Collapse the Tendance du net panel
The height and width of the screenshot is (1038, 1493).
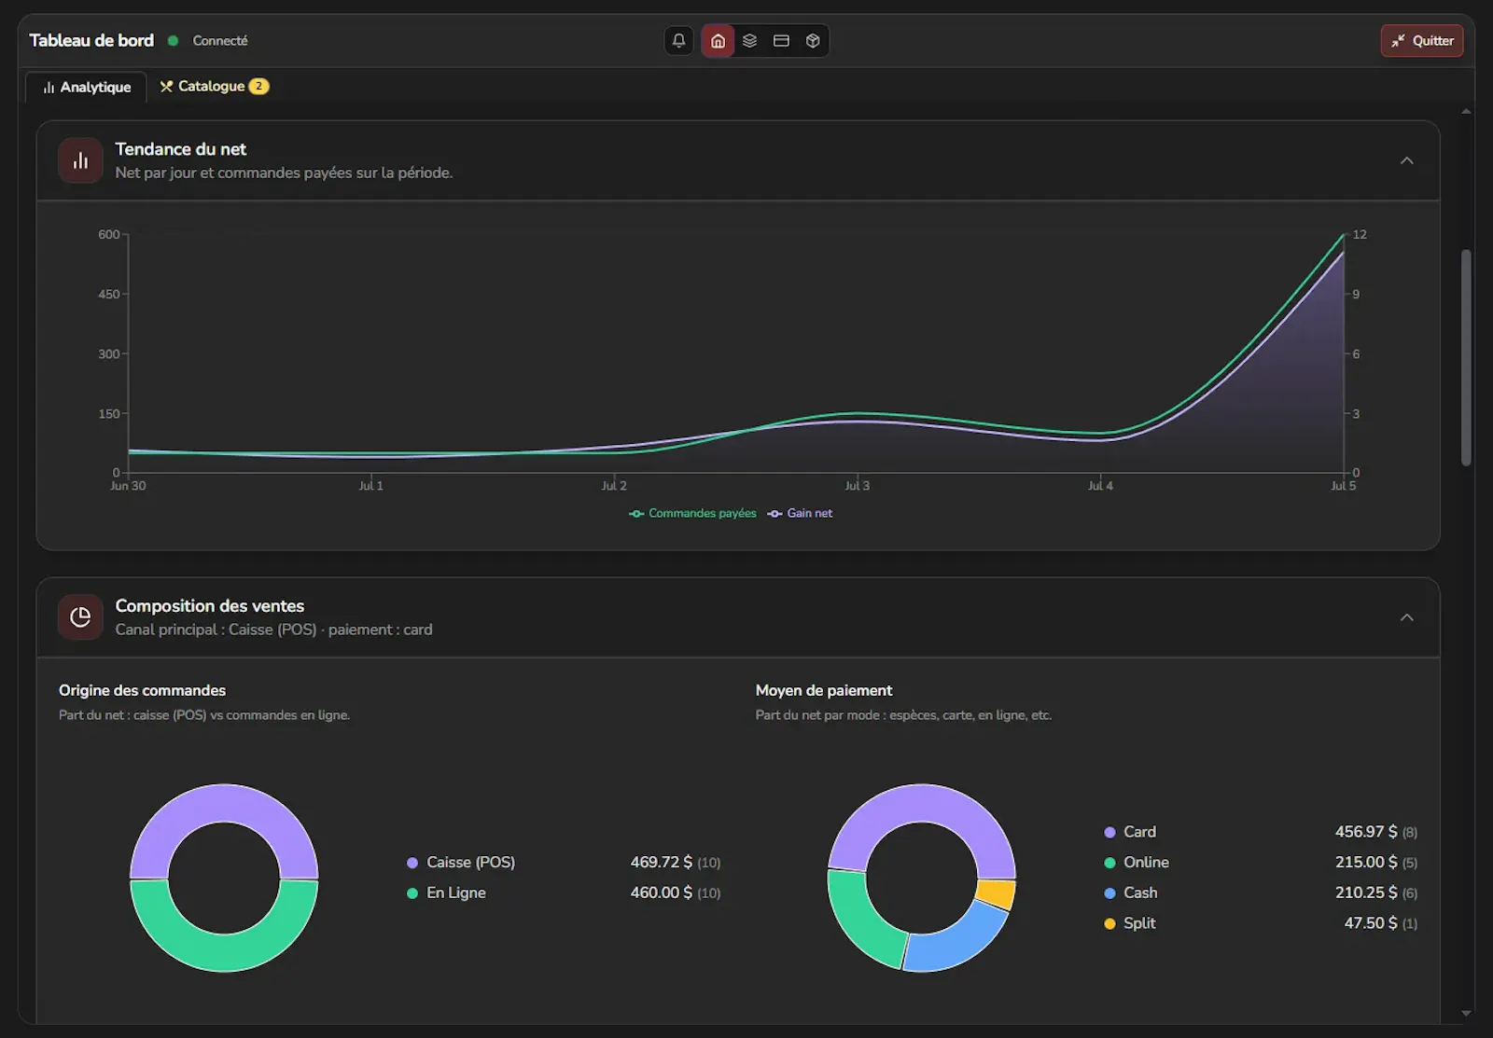pyautogui.click(x=1406, y=160)
